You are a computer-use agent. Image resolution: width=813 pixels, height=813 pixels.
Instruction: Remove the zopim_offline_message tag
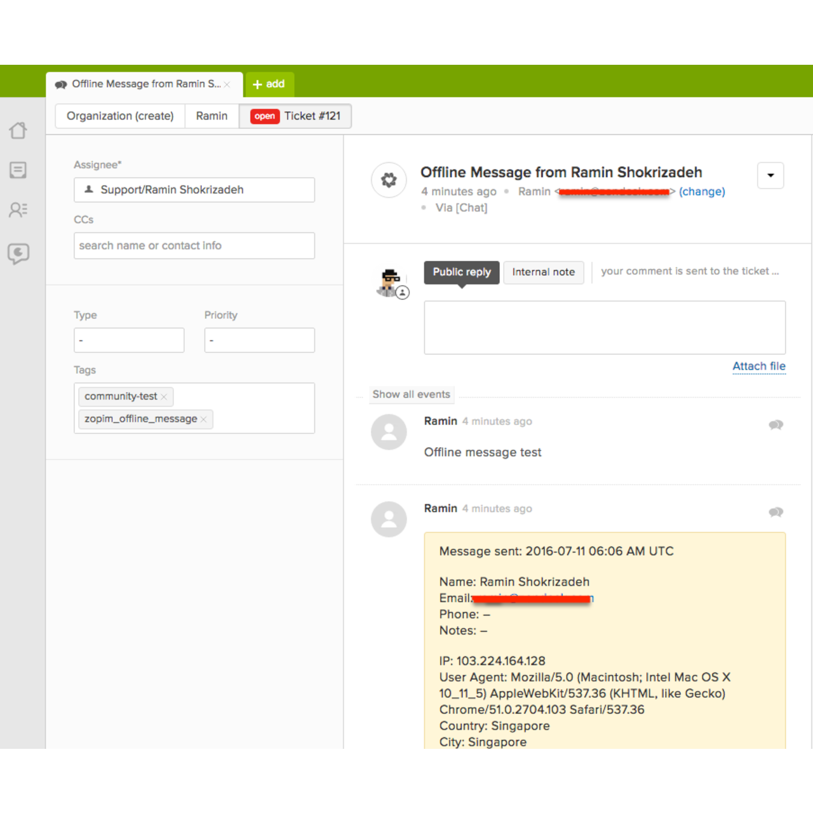click(203, 419)
